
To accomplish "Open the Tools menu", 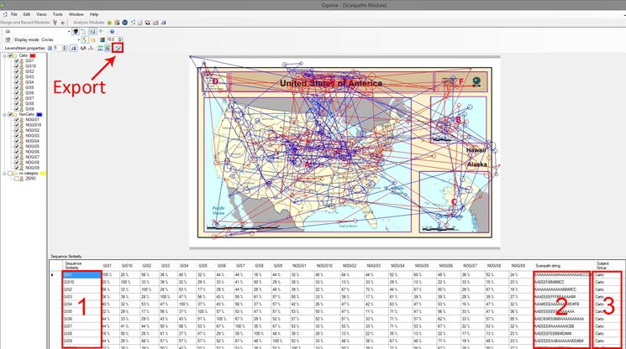I will (58, 14).
